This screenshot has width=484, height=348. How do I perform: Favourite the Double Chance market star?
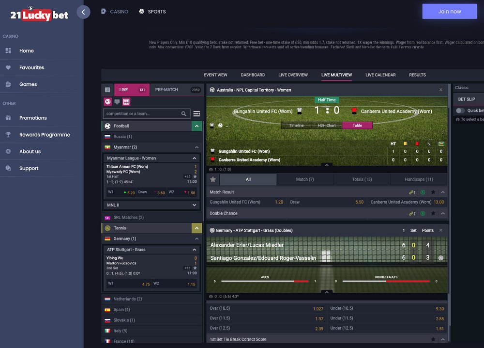(x=433, y=213)
